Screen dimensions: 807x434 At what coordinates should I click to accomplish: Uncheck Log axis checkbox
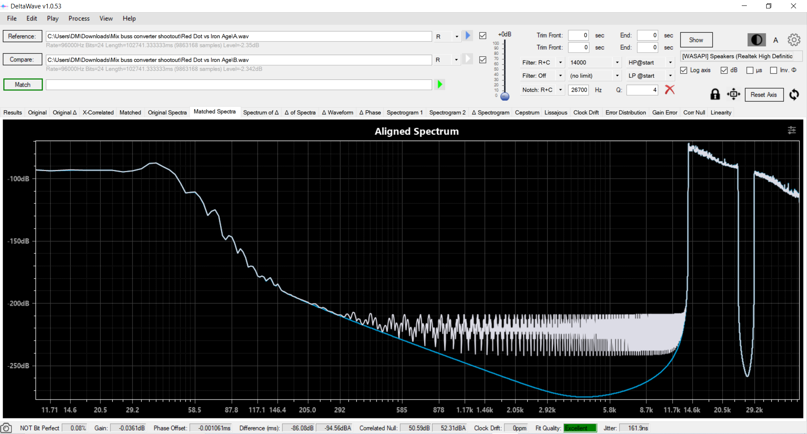coord(684,70)
